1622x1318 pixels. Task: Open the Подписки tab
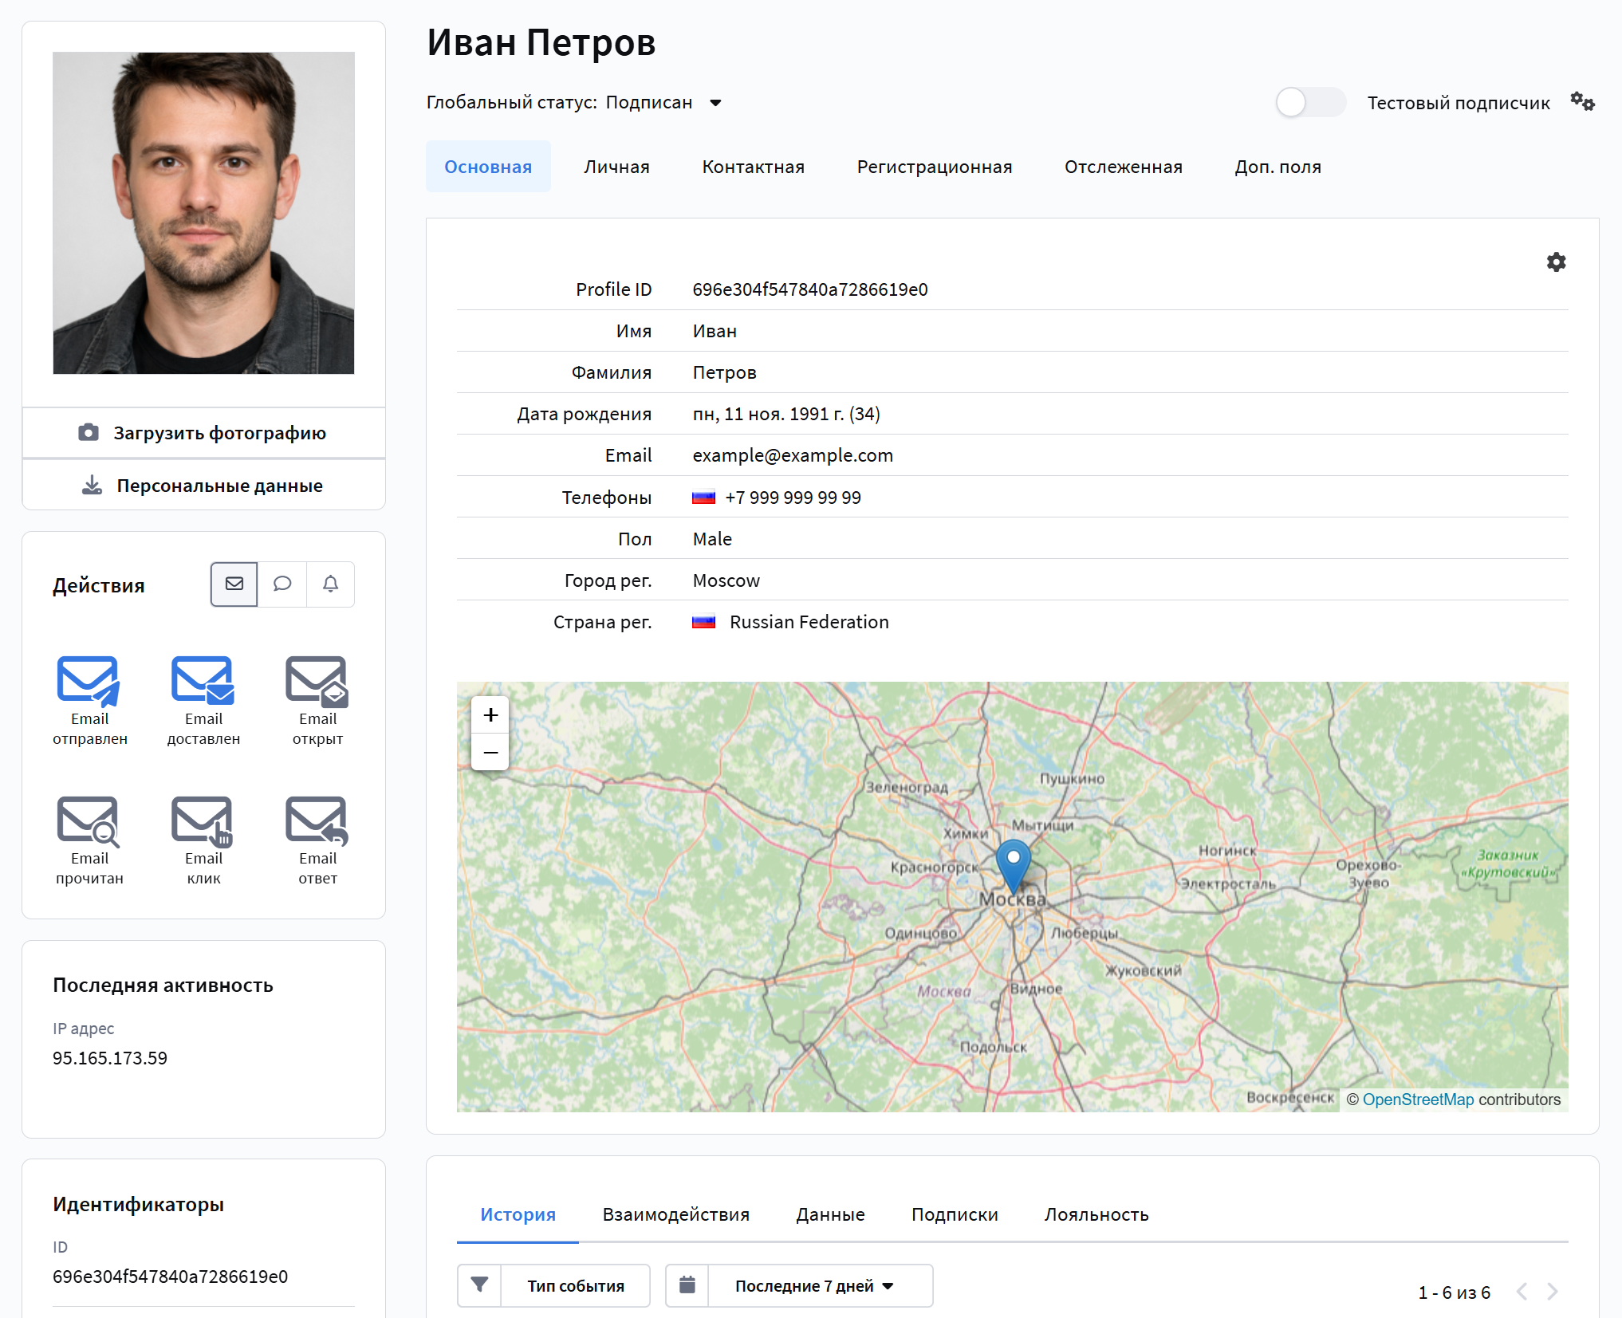[955, 1214]
